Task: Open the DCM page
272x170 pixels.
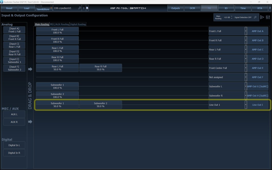Action: click(192, 8)
